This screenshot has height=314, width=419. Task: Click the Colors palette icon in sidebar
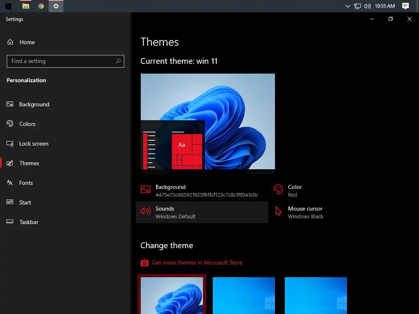10,123
